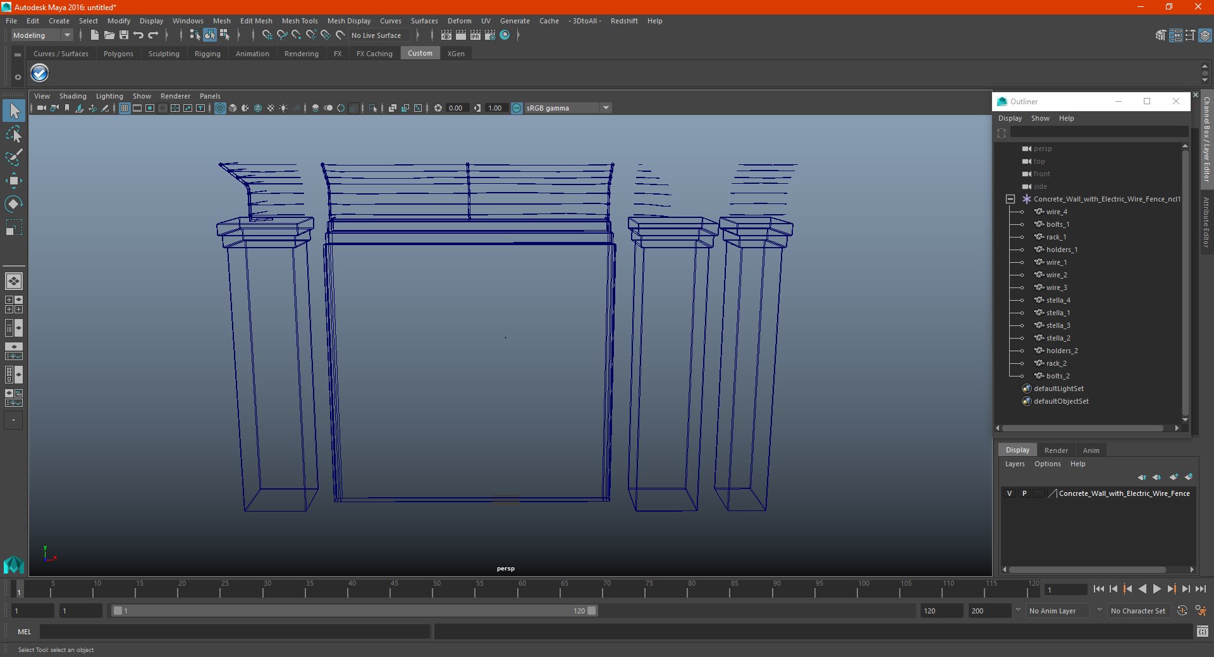Open the Modeling menu set dropdown
Viewport: 1214px width, 657px height.
[42, 35]
